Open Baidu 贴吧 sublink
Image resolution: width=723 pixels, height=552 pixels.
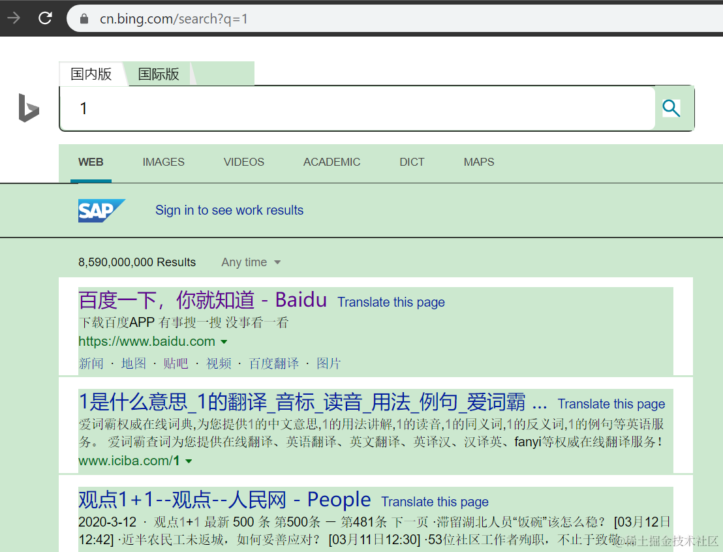tap(176, 363)
